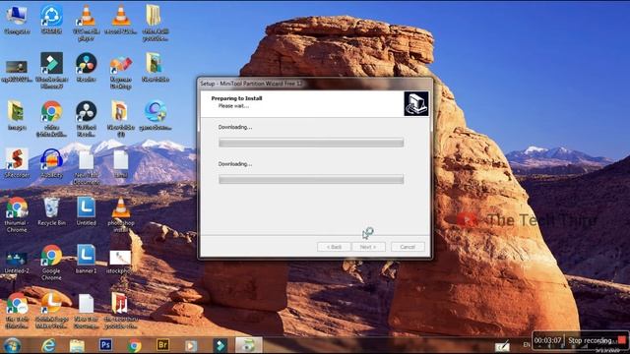
Task: Click the installer computer icon in the setup header
Action: [416, 103]
